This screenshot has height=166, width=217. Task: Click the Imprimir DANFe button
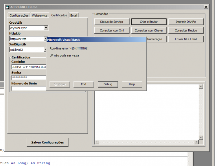[x=186, y=22]
